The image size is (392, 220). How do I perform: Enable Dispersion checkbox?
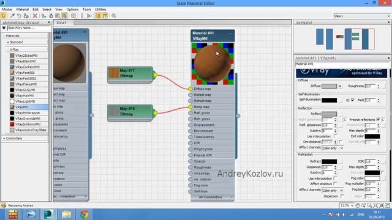click(342, 196)
